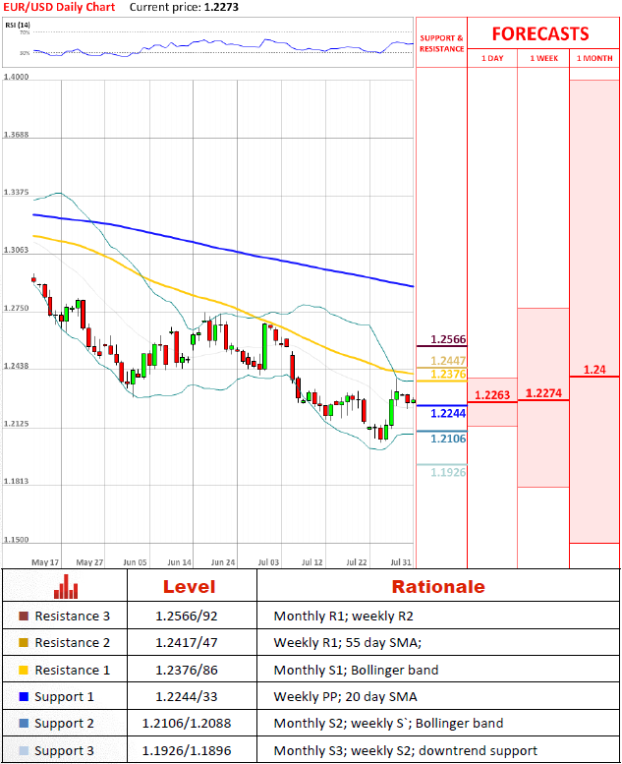Screen dimensions: 622x764
Task: Select the 'Support 1' row label
Action: [64, 697]
